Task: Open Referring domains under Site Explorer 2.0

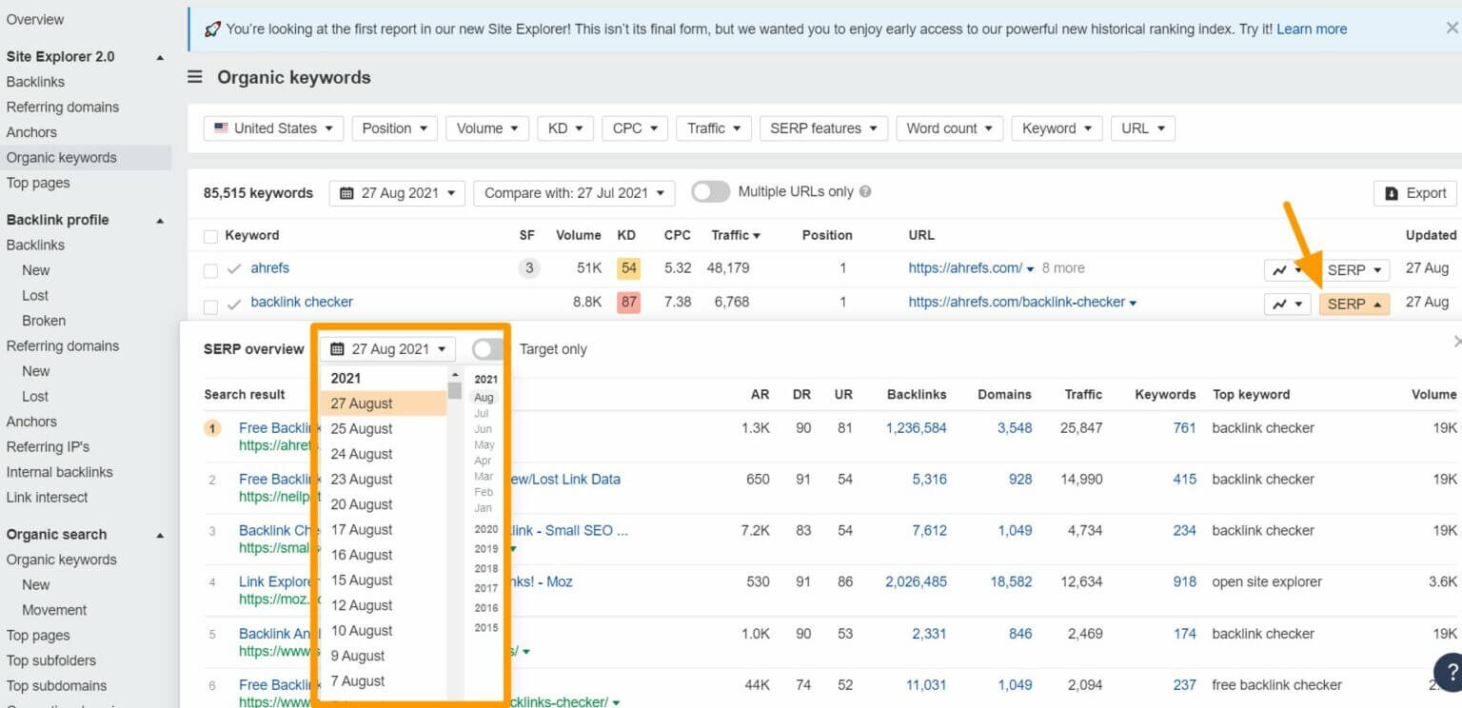Action: pyautogui.click(x=63, y=108)
